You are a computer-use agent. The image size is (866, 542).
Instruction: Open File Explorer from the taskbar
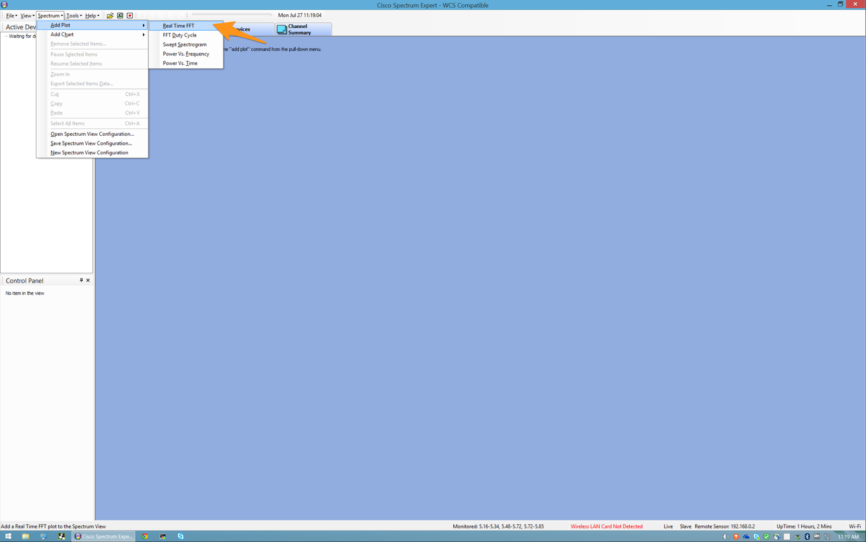25,536
